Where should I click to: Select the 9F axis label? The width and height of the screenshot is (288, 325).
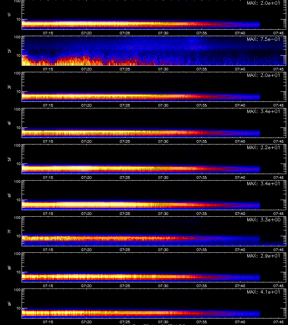[9, 304]
